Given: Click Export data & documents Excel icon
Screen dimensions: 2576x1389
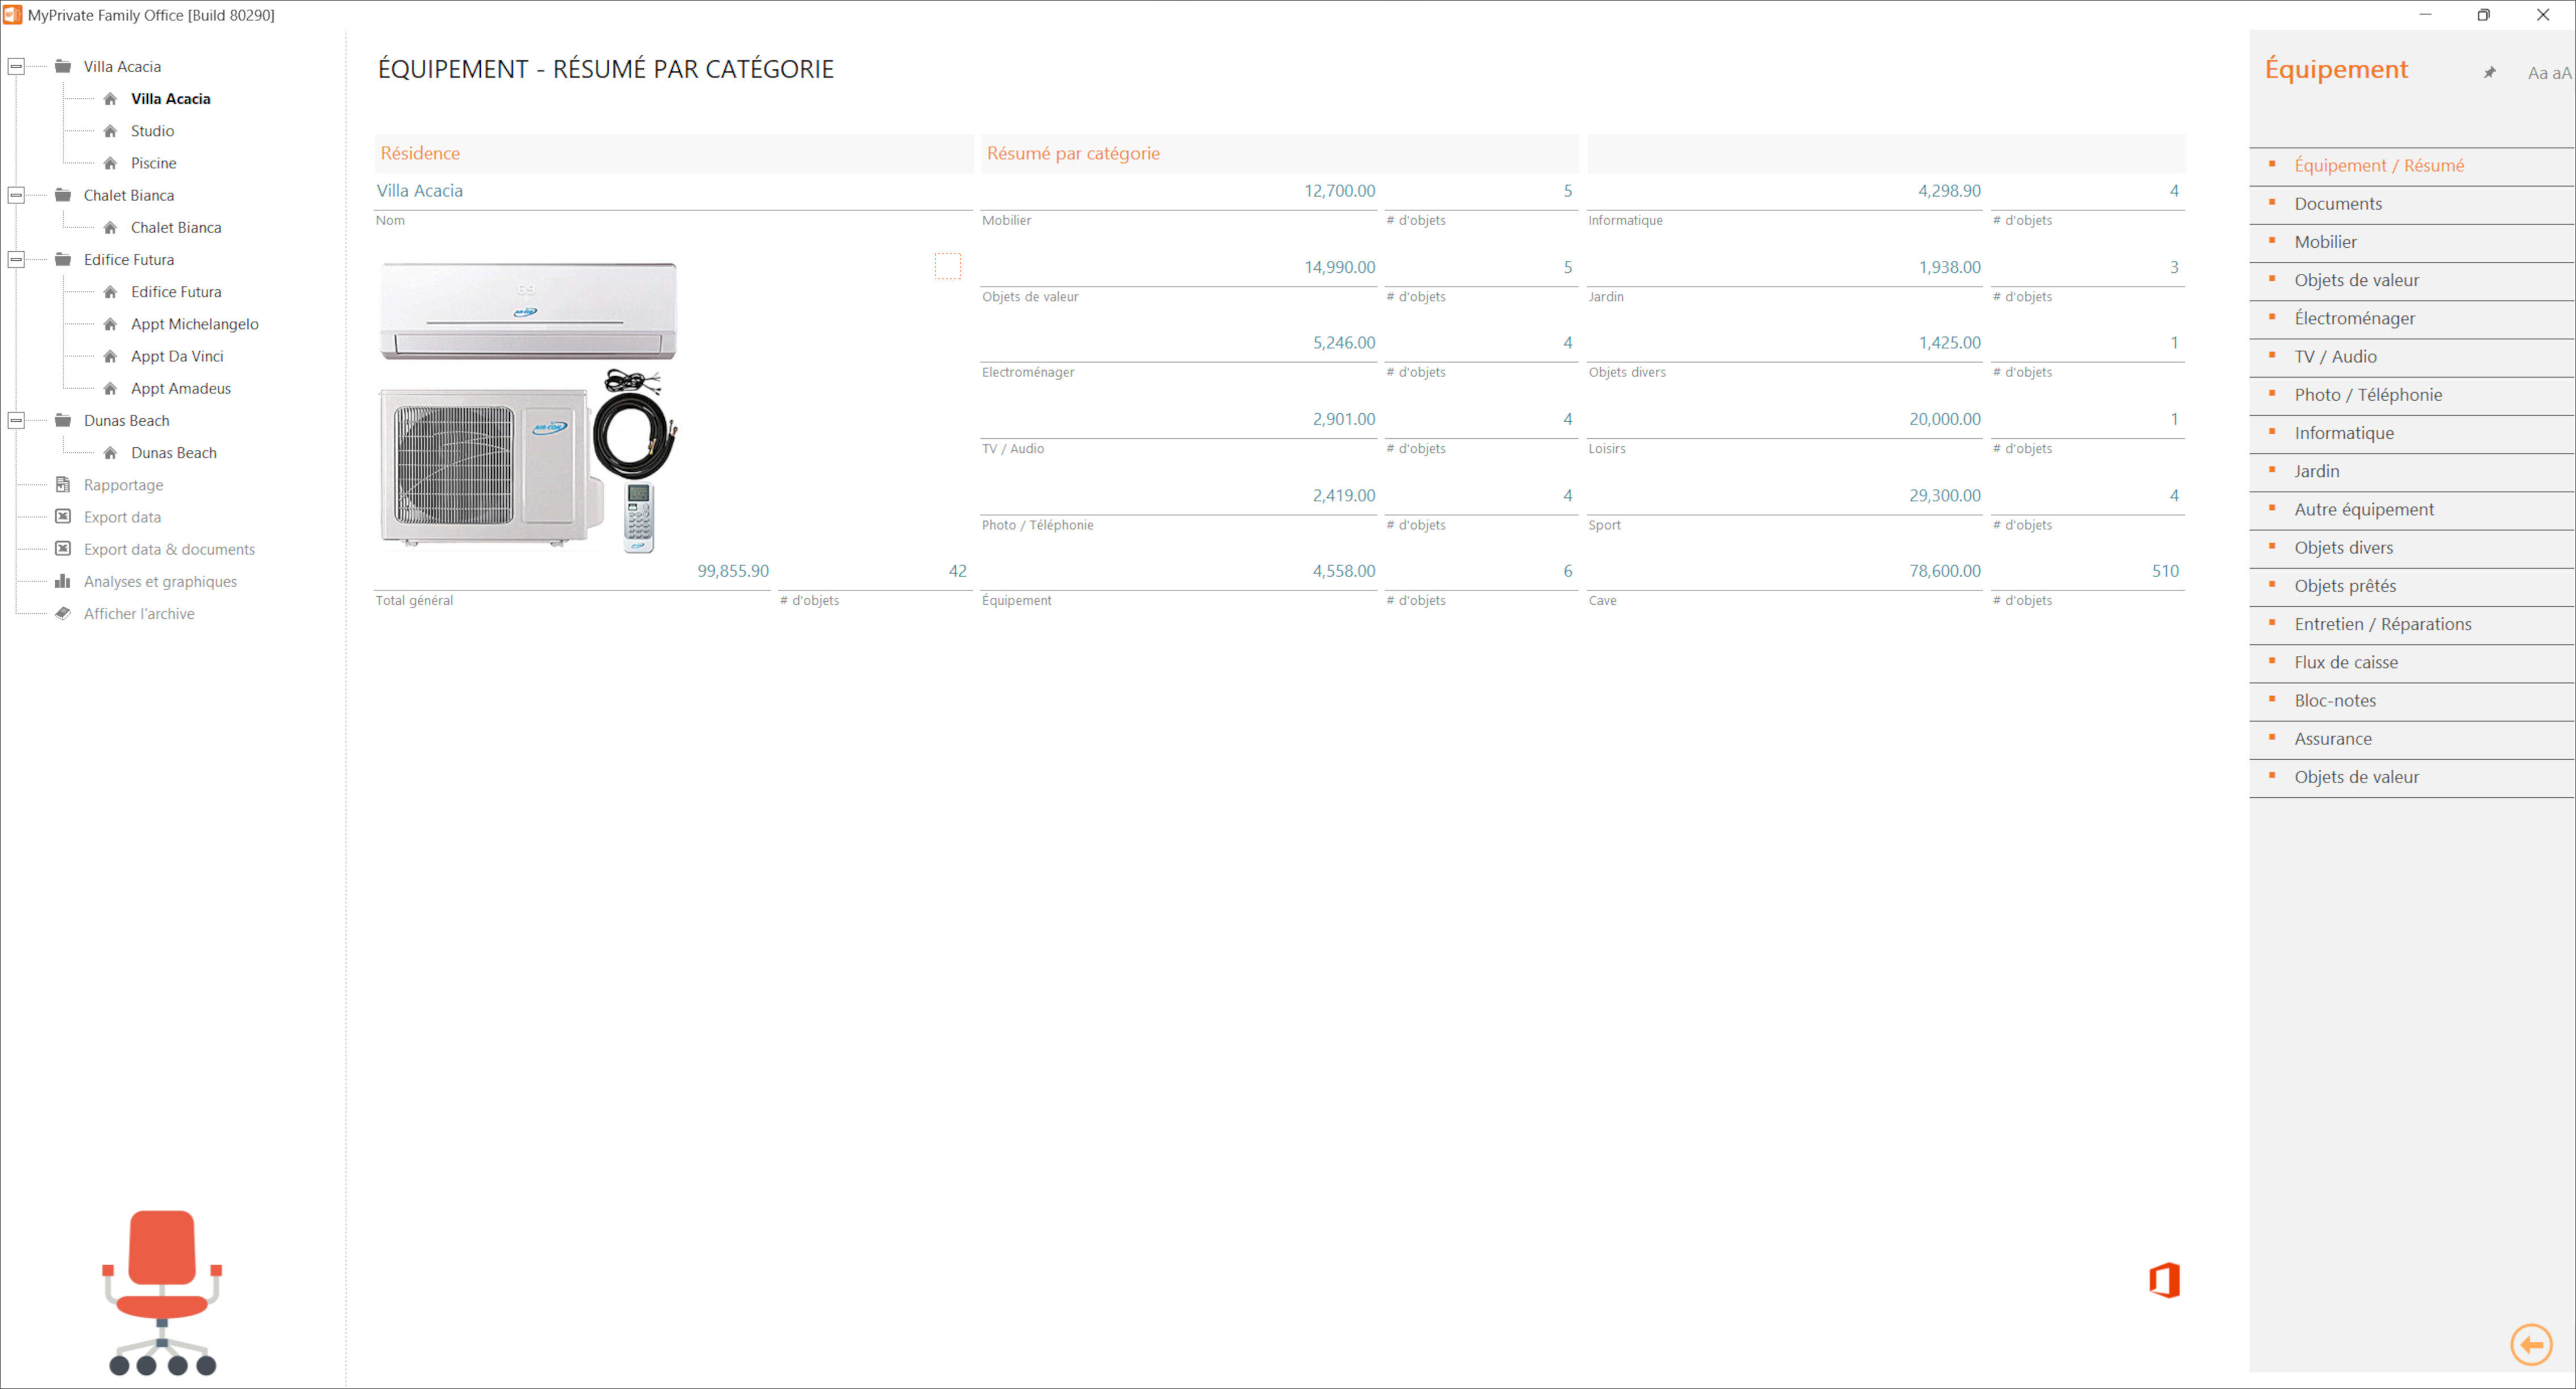Looking at the screenshot, I should click(63, 549).
